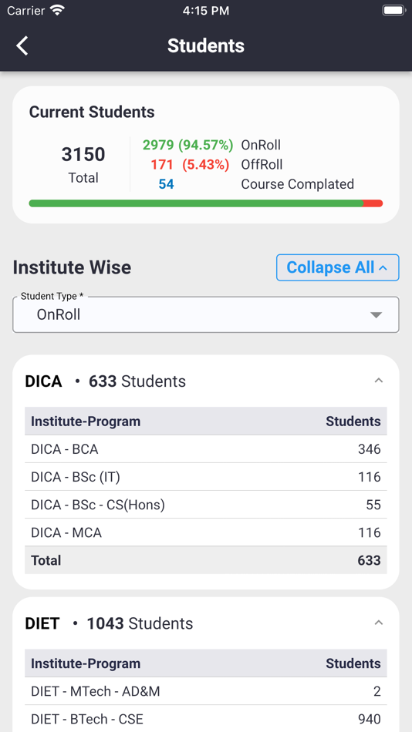The width and height of the screenshot is (412, 732).
Task: Collapse the DICA institute card chevron
Action: [378, 381]
